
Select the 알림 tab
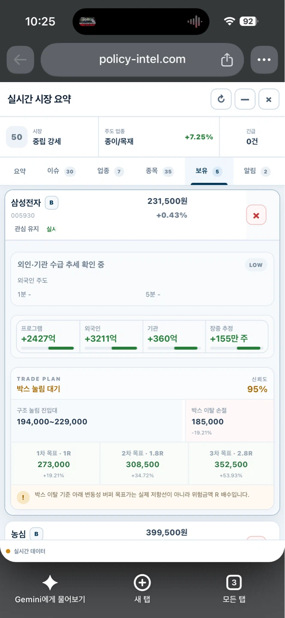click(x=257, y=171)
